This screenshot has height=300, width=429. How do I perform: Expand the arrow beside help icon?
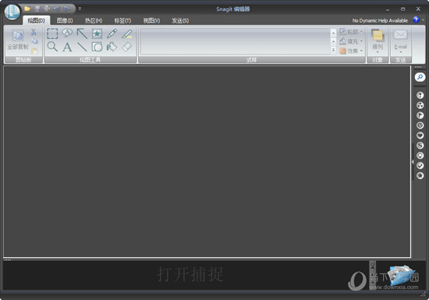pos(423,20)
